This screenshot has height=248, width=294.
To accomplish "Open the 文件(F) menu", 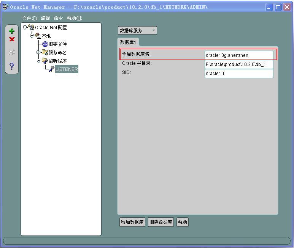I will [30, 18].
